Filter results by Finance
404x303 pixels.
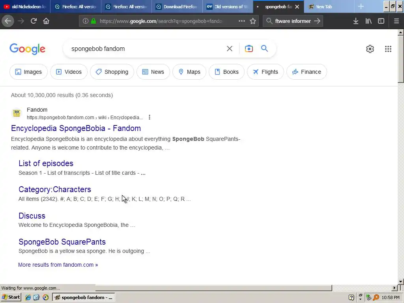click(307, 72)
